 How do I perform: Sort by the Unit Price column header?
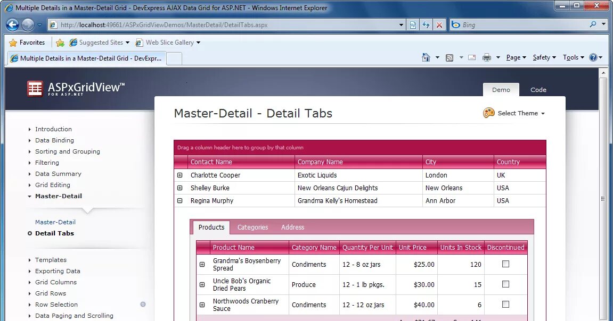[416, 248]
